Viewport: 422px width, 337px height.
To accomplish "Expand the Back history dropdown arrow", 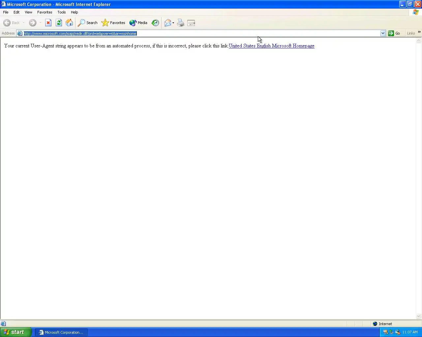I will tap(23, 23).
